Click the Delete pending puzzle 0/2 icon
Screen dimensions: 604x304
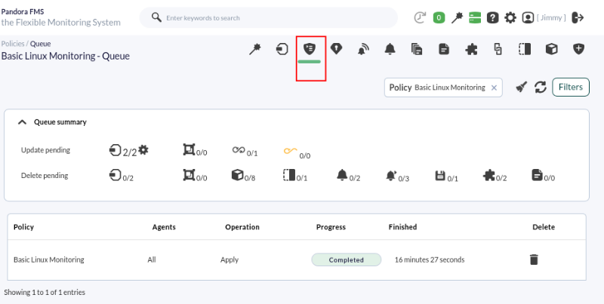tap(488, 176)
